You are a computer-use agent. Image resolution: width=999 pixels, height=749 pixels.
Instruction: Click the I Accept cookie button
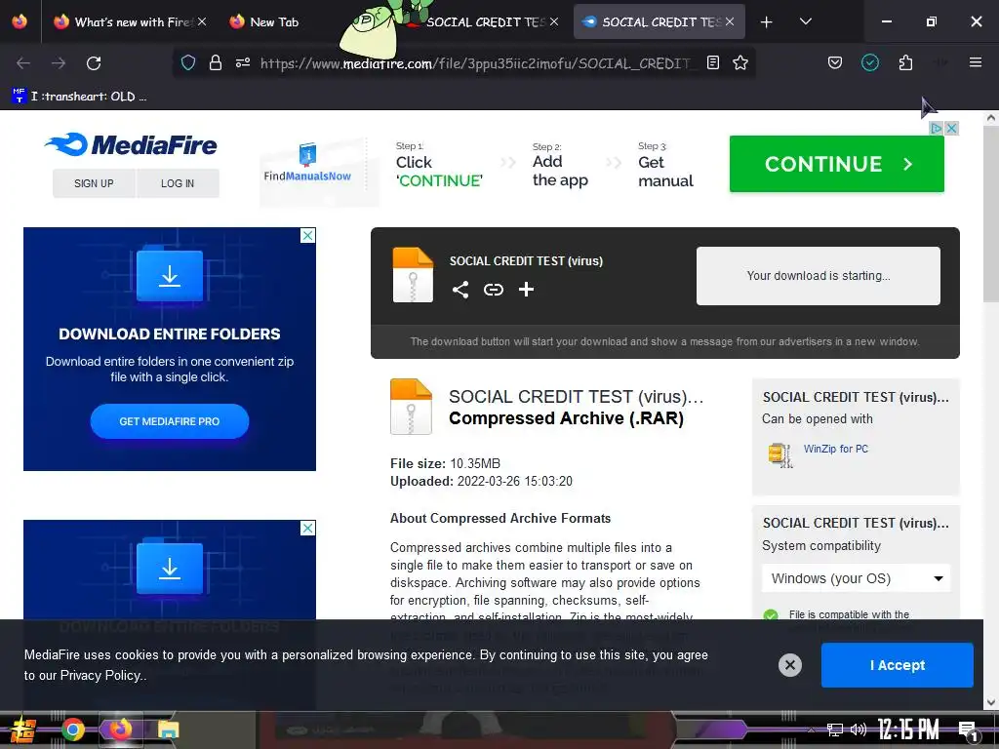[898, 665]
